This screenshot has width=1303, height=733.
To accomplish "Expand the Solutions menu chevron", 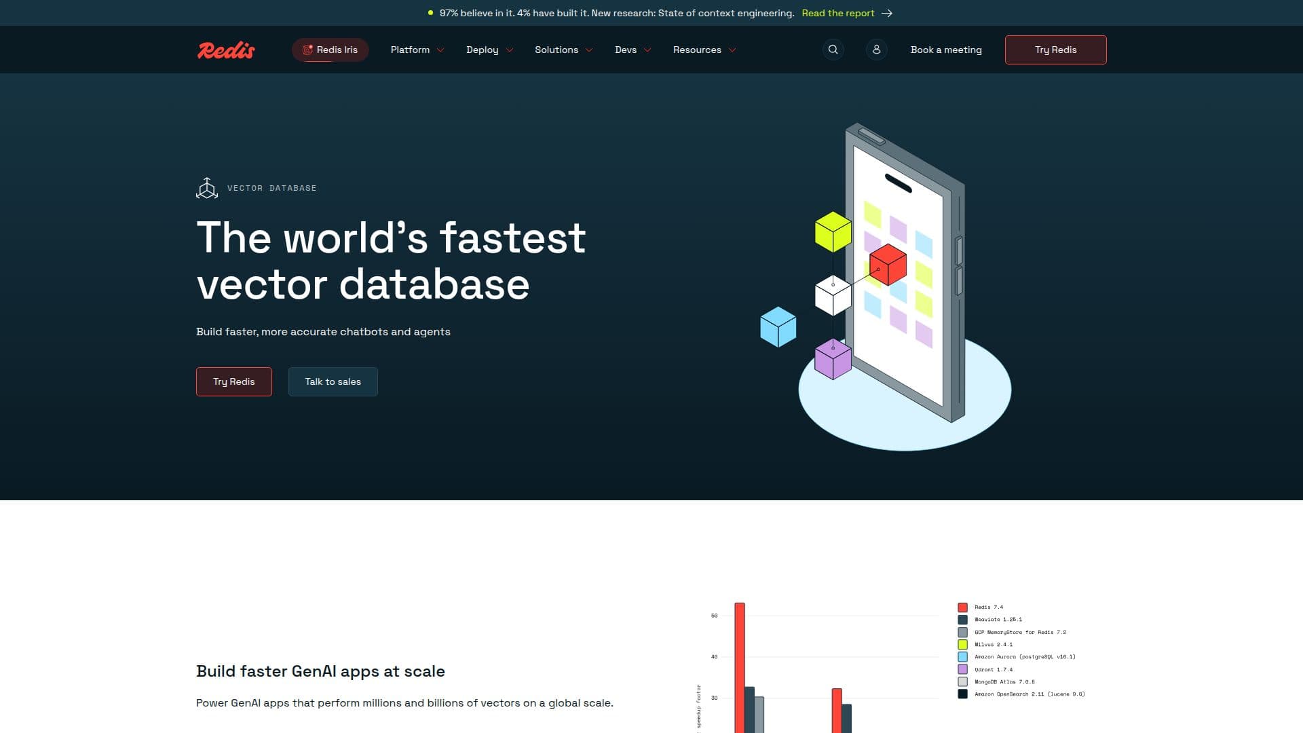I will 589,50.
